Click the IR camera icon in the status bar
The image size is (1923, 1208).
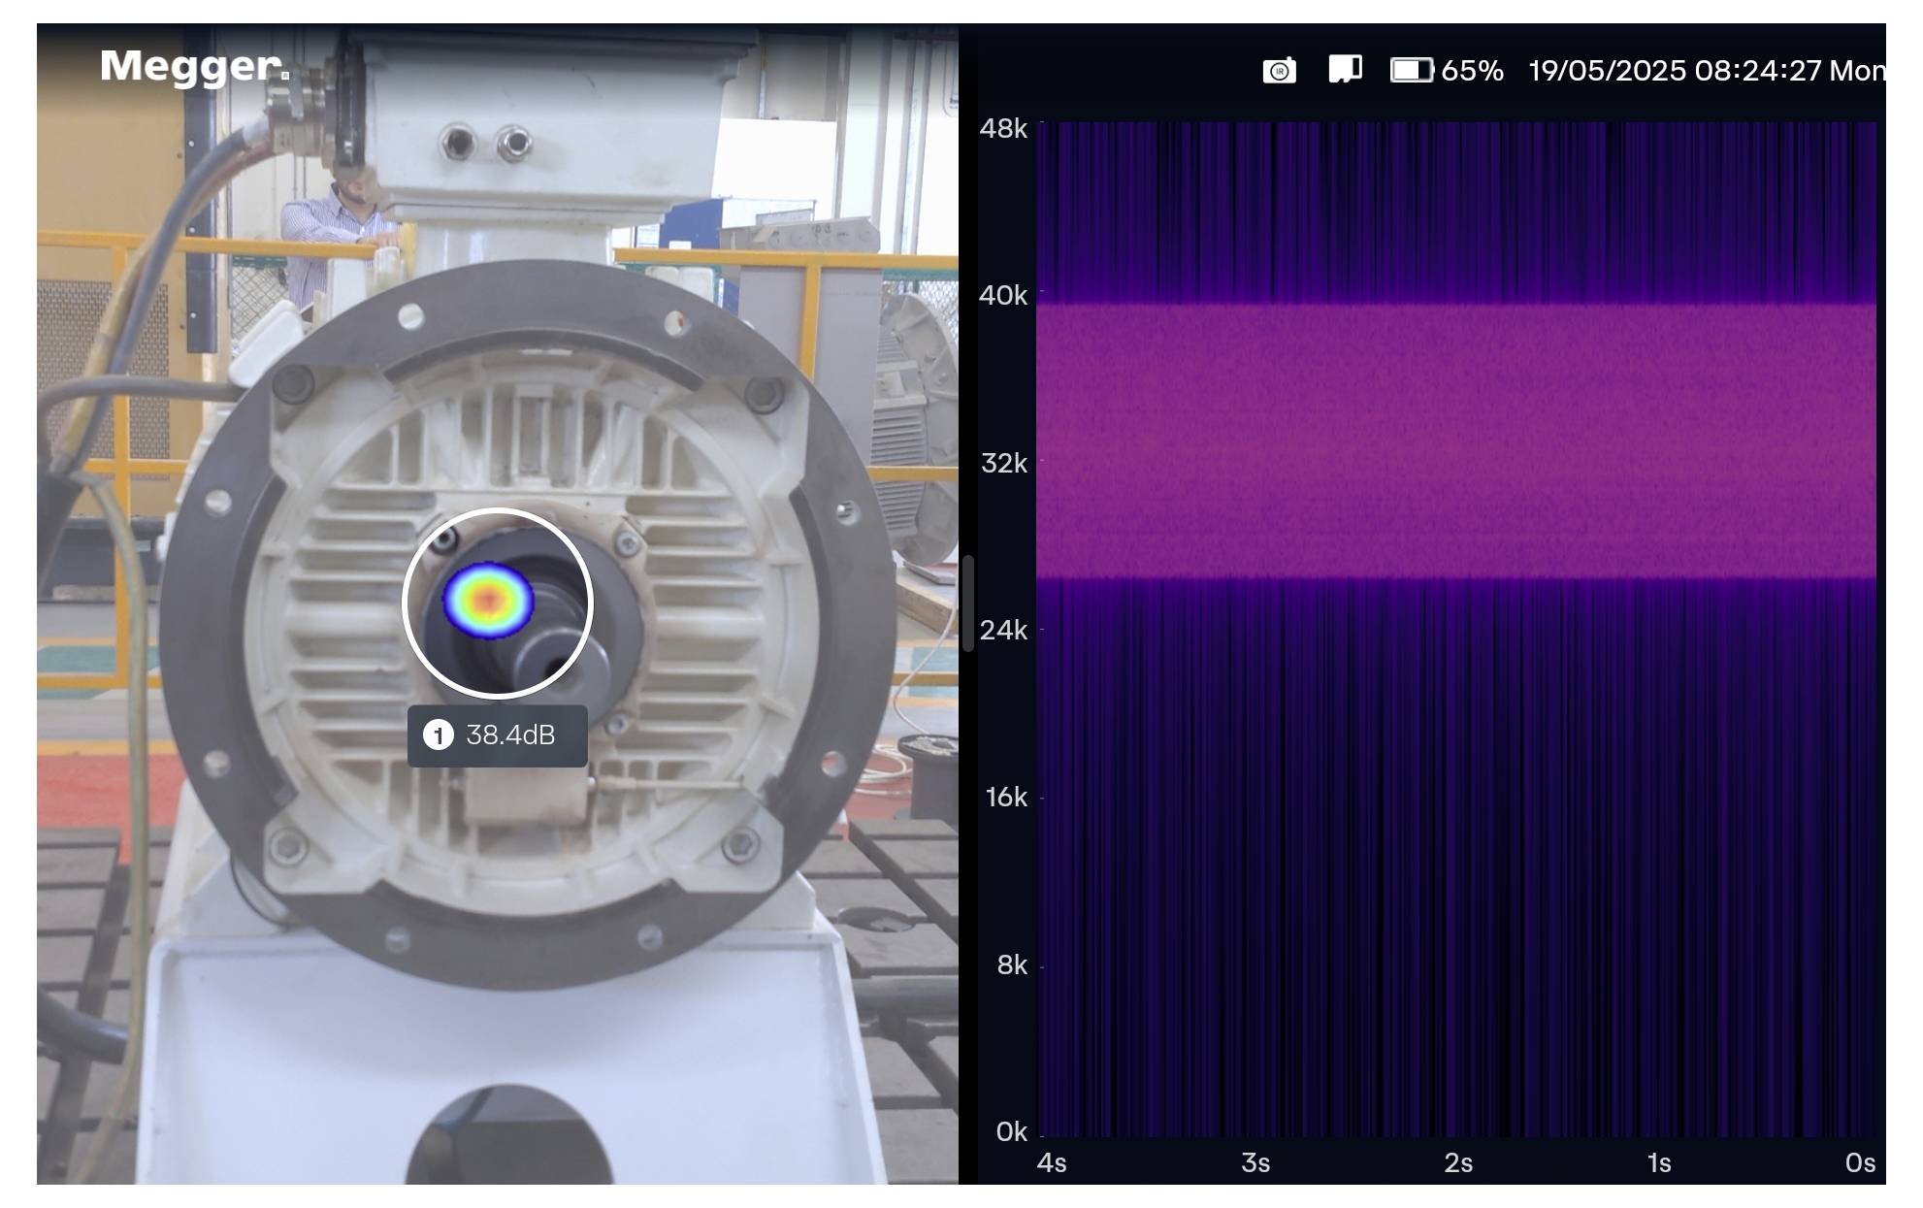[1280, 70]
